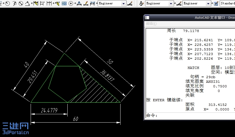
Task: Open the Text Style manager icon
Action: pos(141,3)
